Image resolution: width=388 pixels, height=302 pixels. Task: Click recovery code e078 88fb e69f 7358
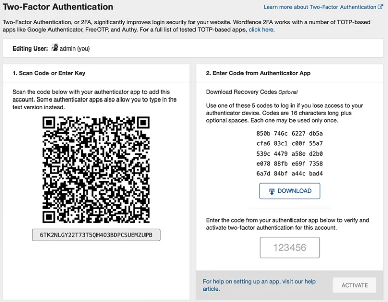(289, 164)
